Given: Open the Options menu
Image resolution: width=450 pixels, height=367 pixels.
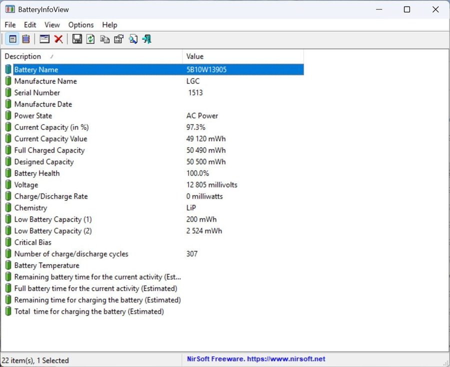Looking at the screenshot, I should (x=81, y=25).
